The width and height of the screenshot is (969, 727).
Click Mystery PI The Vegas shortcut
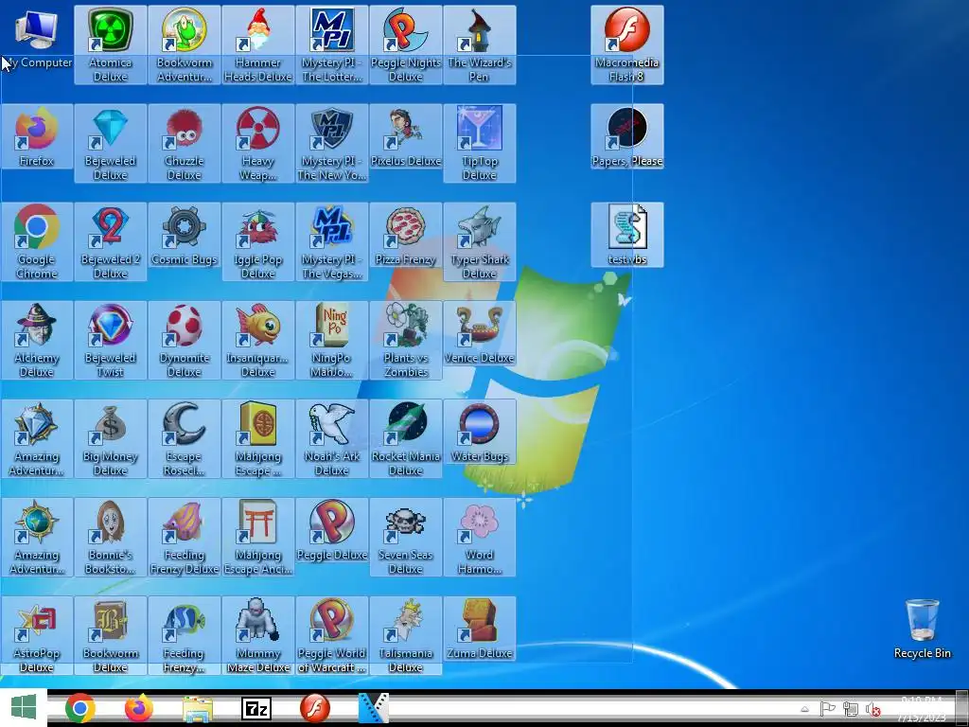[332, 241]
